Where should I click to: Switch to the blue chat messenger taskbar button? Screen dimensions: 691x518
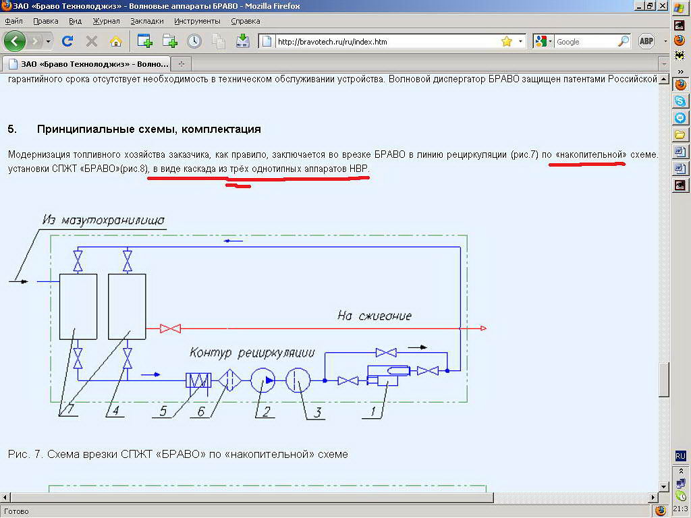click(680, 117)
